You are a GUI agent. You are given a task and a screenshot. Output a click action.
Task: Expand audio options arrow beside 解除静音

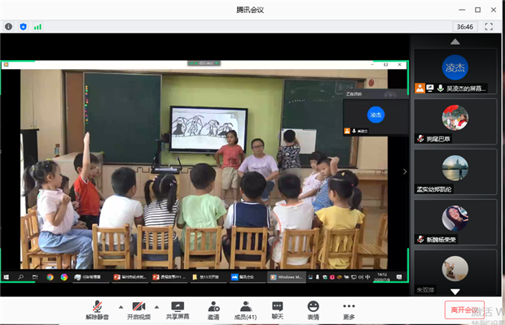pyautogui.click(x=121, y=306)
